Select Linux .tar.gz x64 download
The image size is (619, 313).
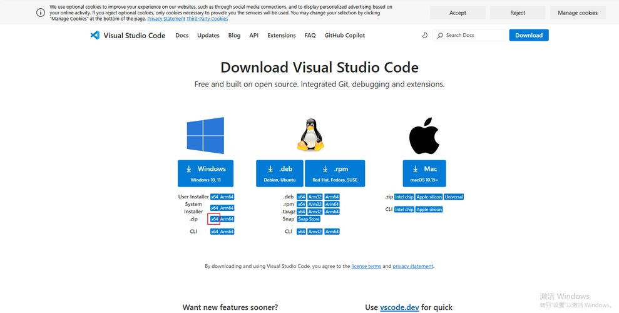pos(301,212)
